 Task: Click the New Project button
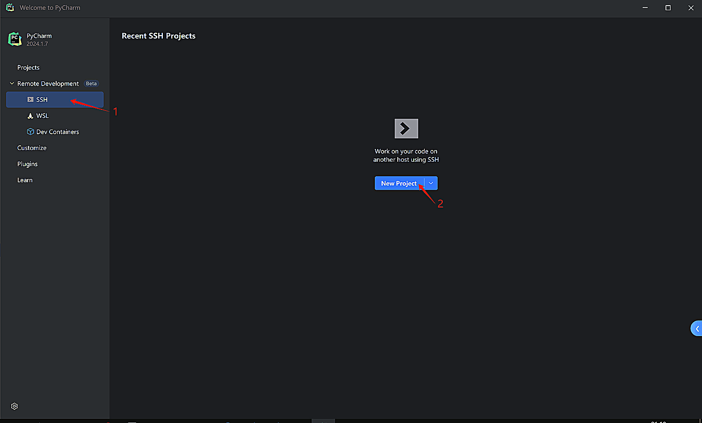tap(399, 183)
